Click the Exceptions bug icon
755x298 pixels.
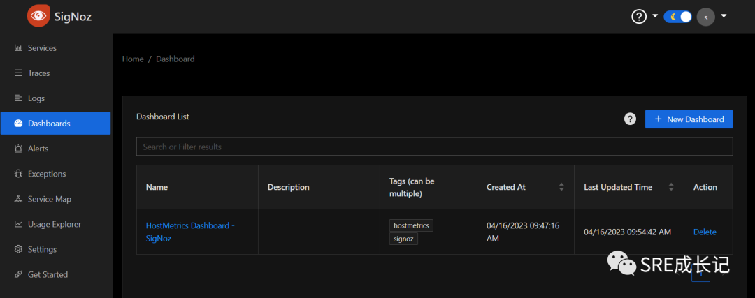coord(18,174)
